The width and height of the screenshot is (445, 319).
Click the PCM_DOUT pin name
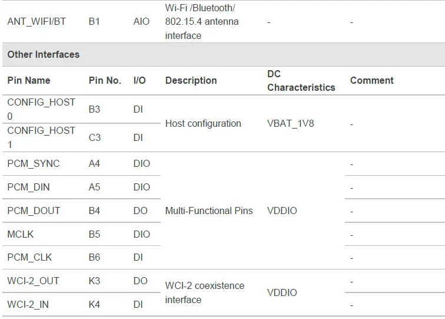point(34,211)
